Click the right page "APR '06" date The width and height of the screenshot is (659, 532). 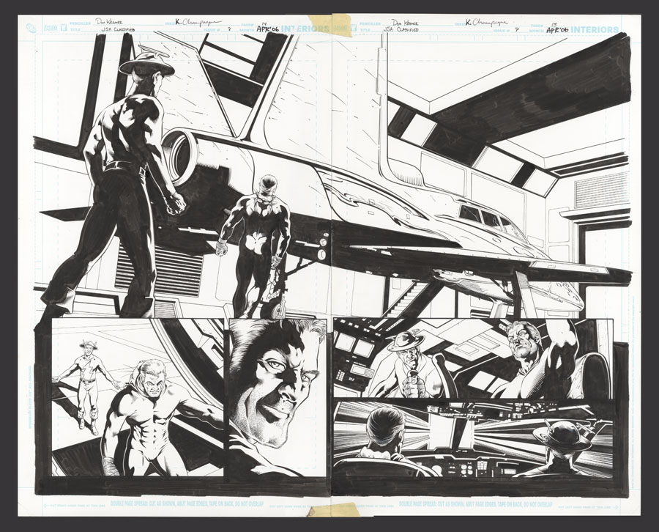(x=557, y=30)
